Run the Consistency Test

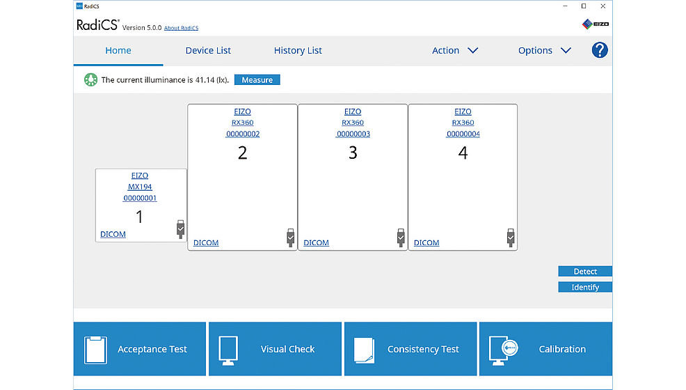click(x=410, y=350)
